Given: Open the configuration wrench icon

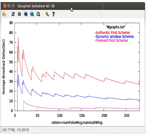Looking at the screenshot, I should 47,14.
